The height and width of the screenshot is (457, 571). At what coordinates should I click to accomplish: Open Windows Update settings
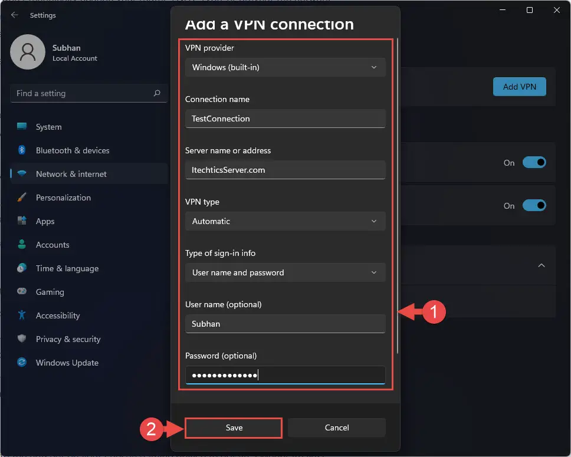point(89,363)
